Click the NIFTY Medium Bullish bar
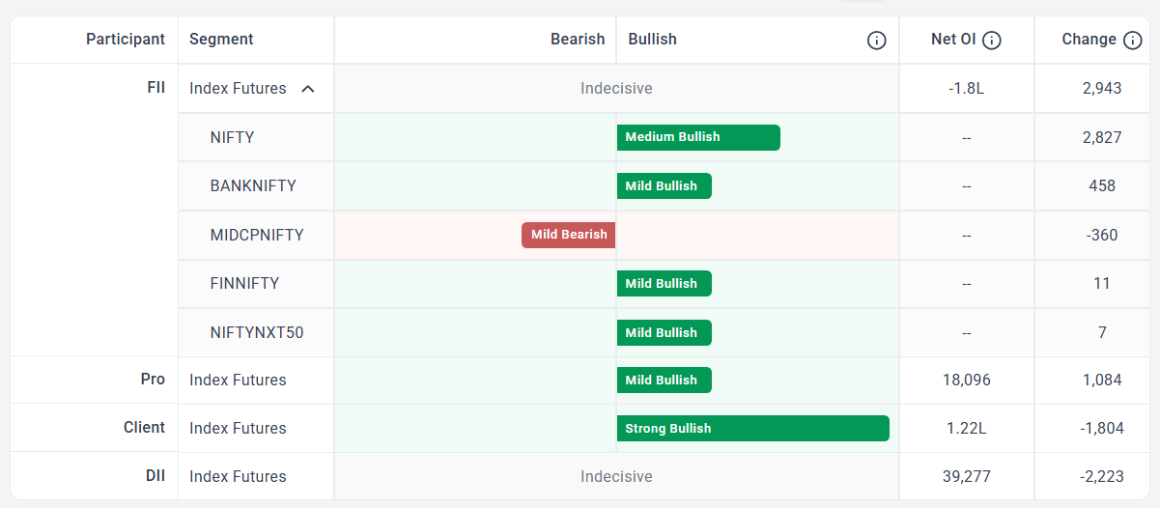The image size is (1160, 508). tap(698, 137)
